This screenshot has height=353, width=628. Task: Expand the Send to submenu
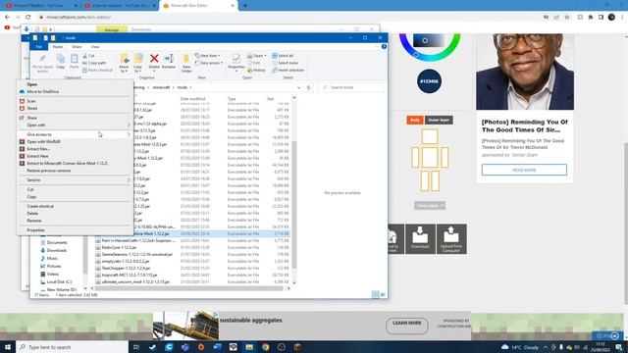click(x=76, y=180)
